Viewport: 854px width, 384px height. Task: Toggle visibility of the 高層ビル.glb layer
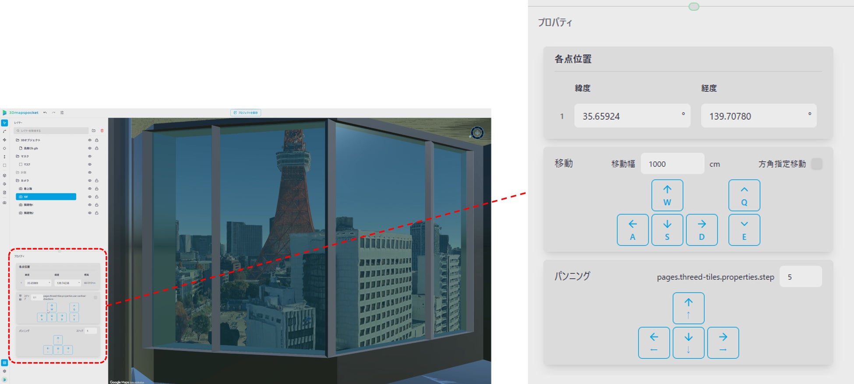pos(90,148)
